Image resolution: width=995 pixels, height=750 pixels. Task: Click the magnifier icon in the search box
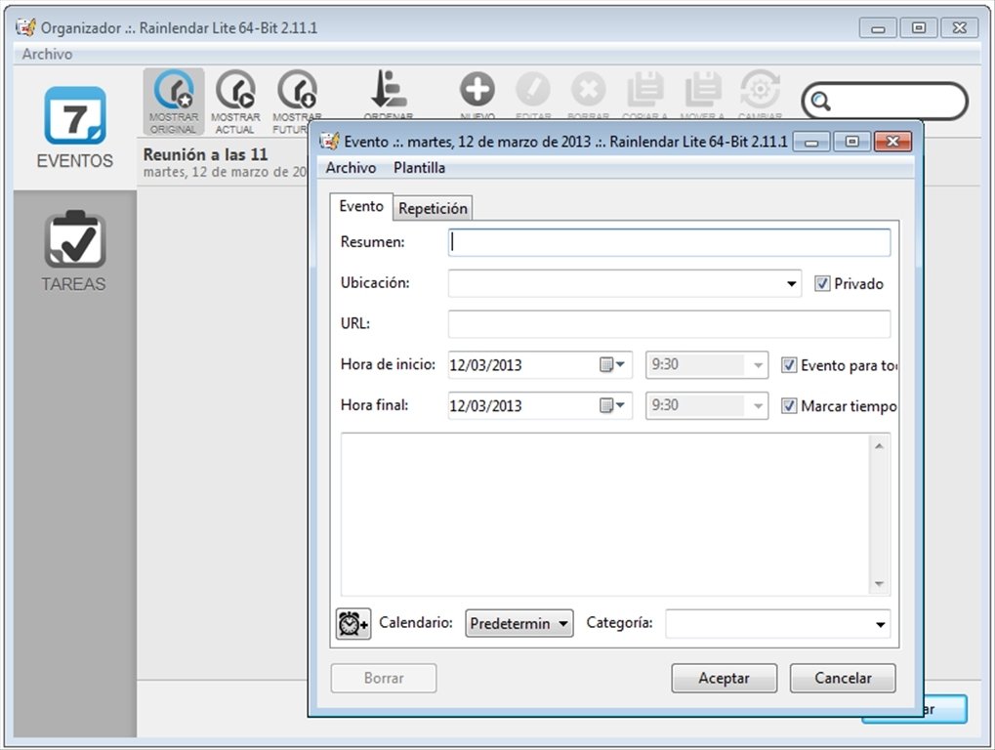pyautogui.click(x=820, y=101)
